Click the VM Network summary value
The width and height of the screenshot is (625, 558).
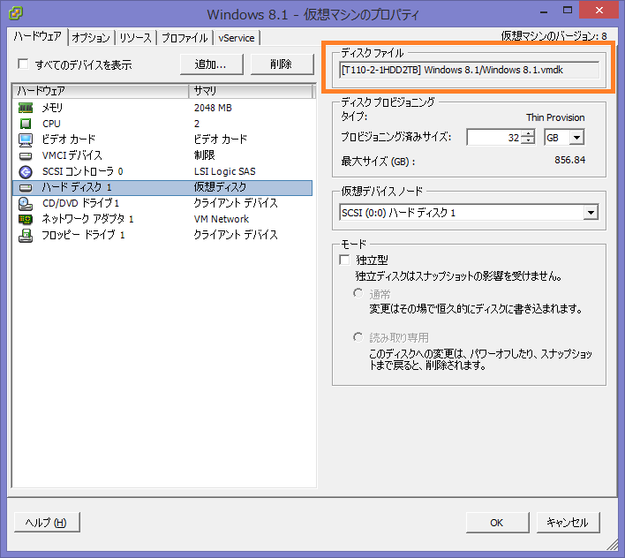click(222, 219)
